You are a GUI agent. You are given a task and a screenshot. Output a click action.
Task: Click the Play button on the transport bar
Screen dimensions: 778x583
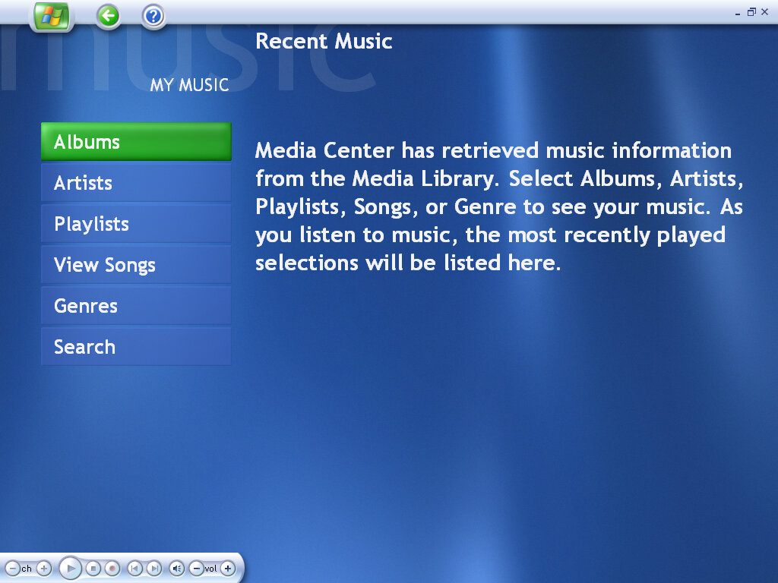71,569
